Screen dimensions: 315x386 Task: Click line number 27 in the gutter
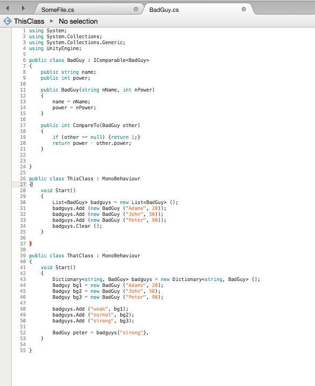tap(23, 184)
